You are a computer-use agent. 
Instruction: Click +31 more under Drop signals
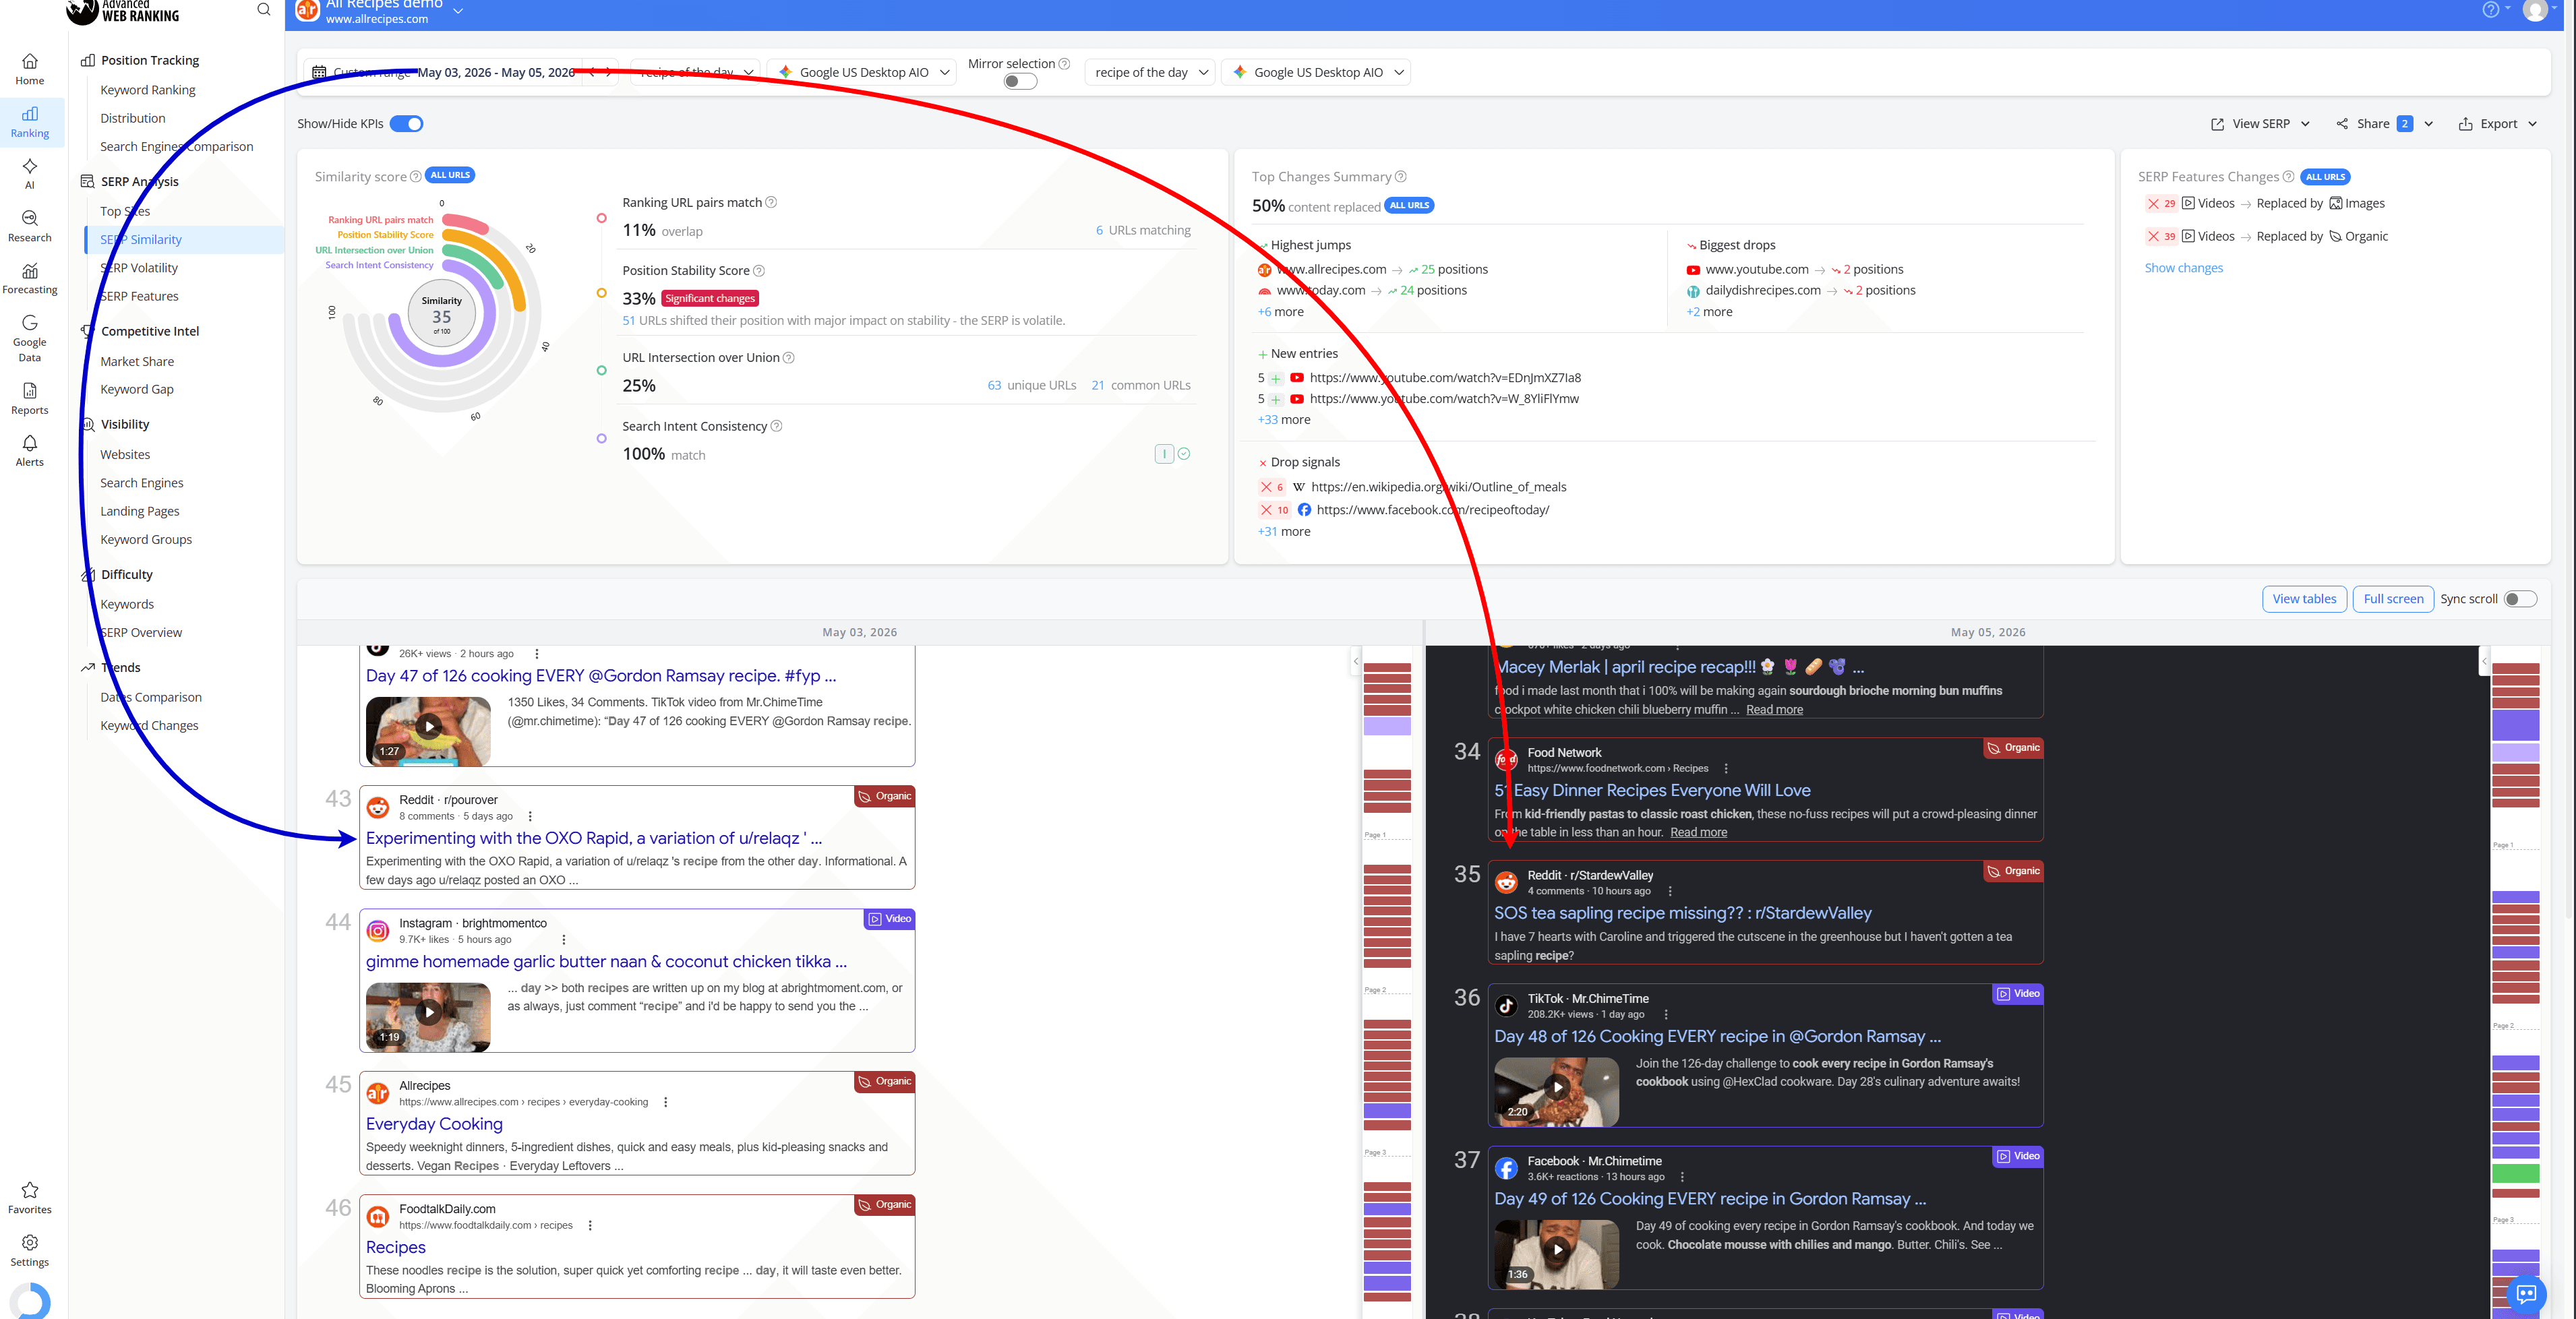pos(1284,532)
